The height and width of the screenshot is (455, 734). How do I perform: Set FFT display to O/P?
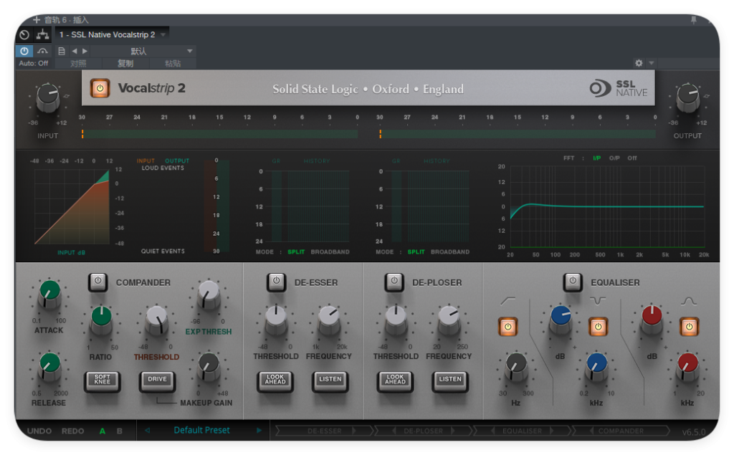[x=614, y=158]
